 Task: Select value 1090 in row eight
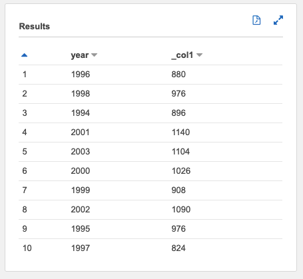(181, 210)
